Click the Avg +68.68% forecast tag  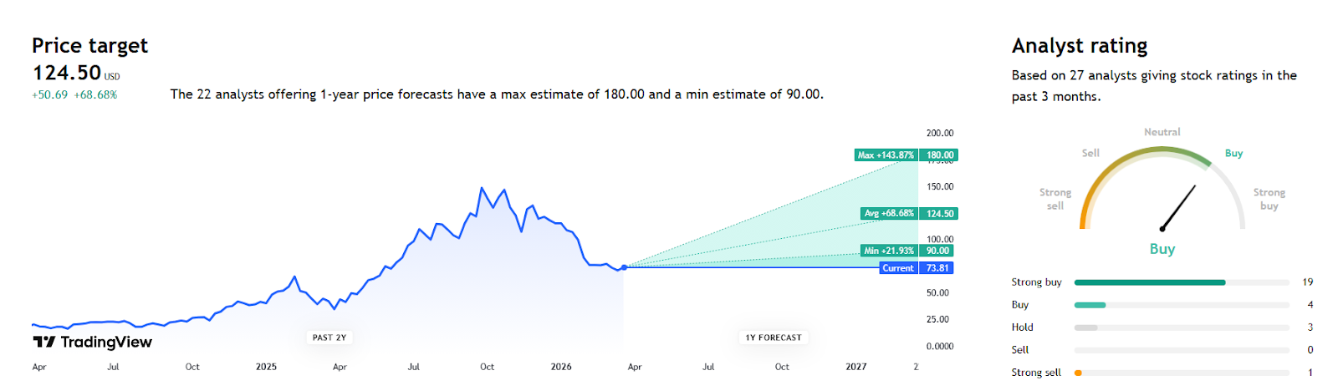tap(890, 214)
